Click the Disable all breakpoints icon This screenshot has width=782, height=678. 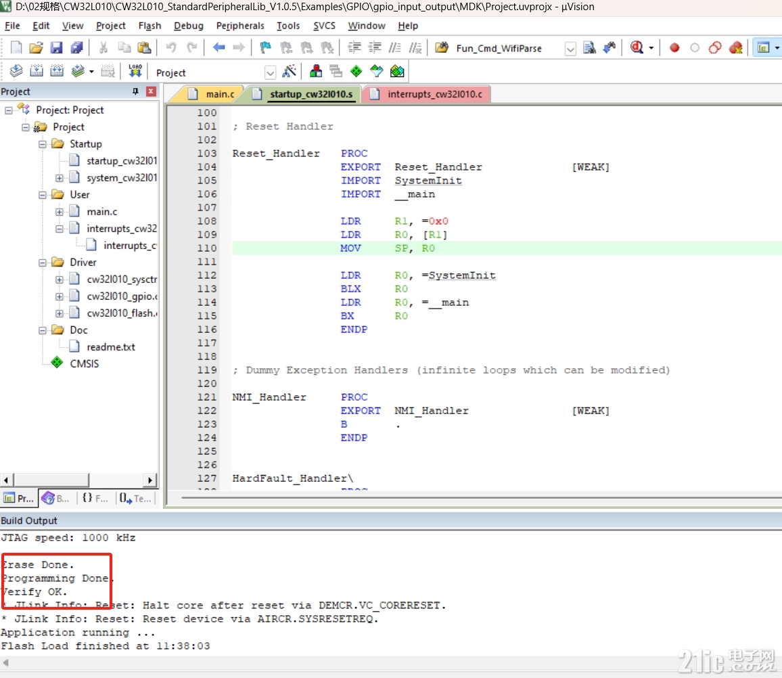[x=714, y=47]
